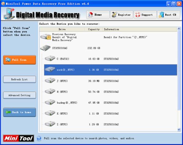The image size is (183, 145).
Task: Select the ST3250318AS hard disk icon
Action: click(x=45, y=48)
